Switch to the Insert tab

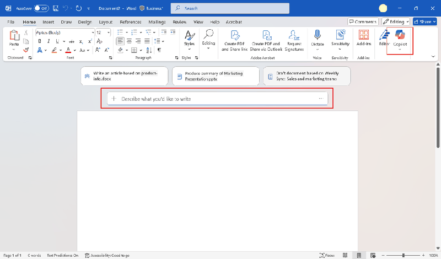point(48,22)
